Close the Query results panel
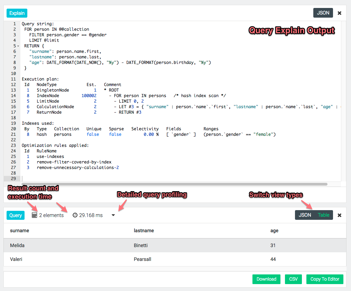This screenshot has height=291, width=351. pos(339,215)
